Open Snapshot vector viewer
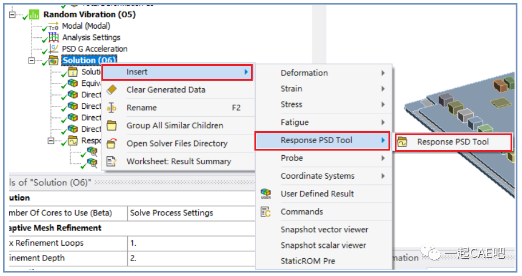The height and width of the screenshot is (276, 522). pyautogui.click(x=323, y=230)
